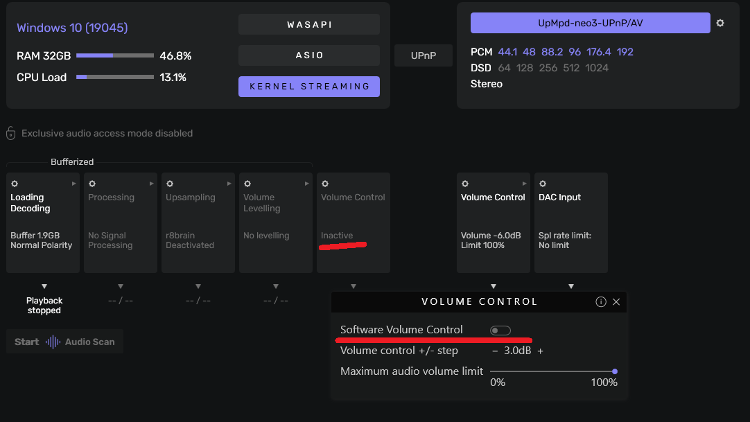Open the Loading Decoding gear settings
This screenshot has height=422, width=750.
point(15,184)
